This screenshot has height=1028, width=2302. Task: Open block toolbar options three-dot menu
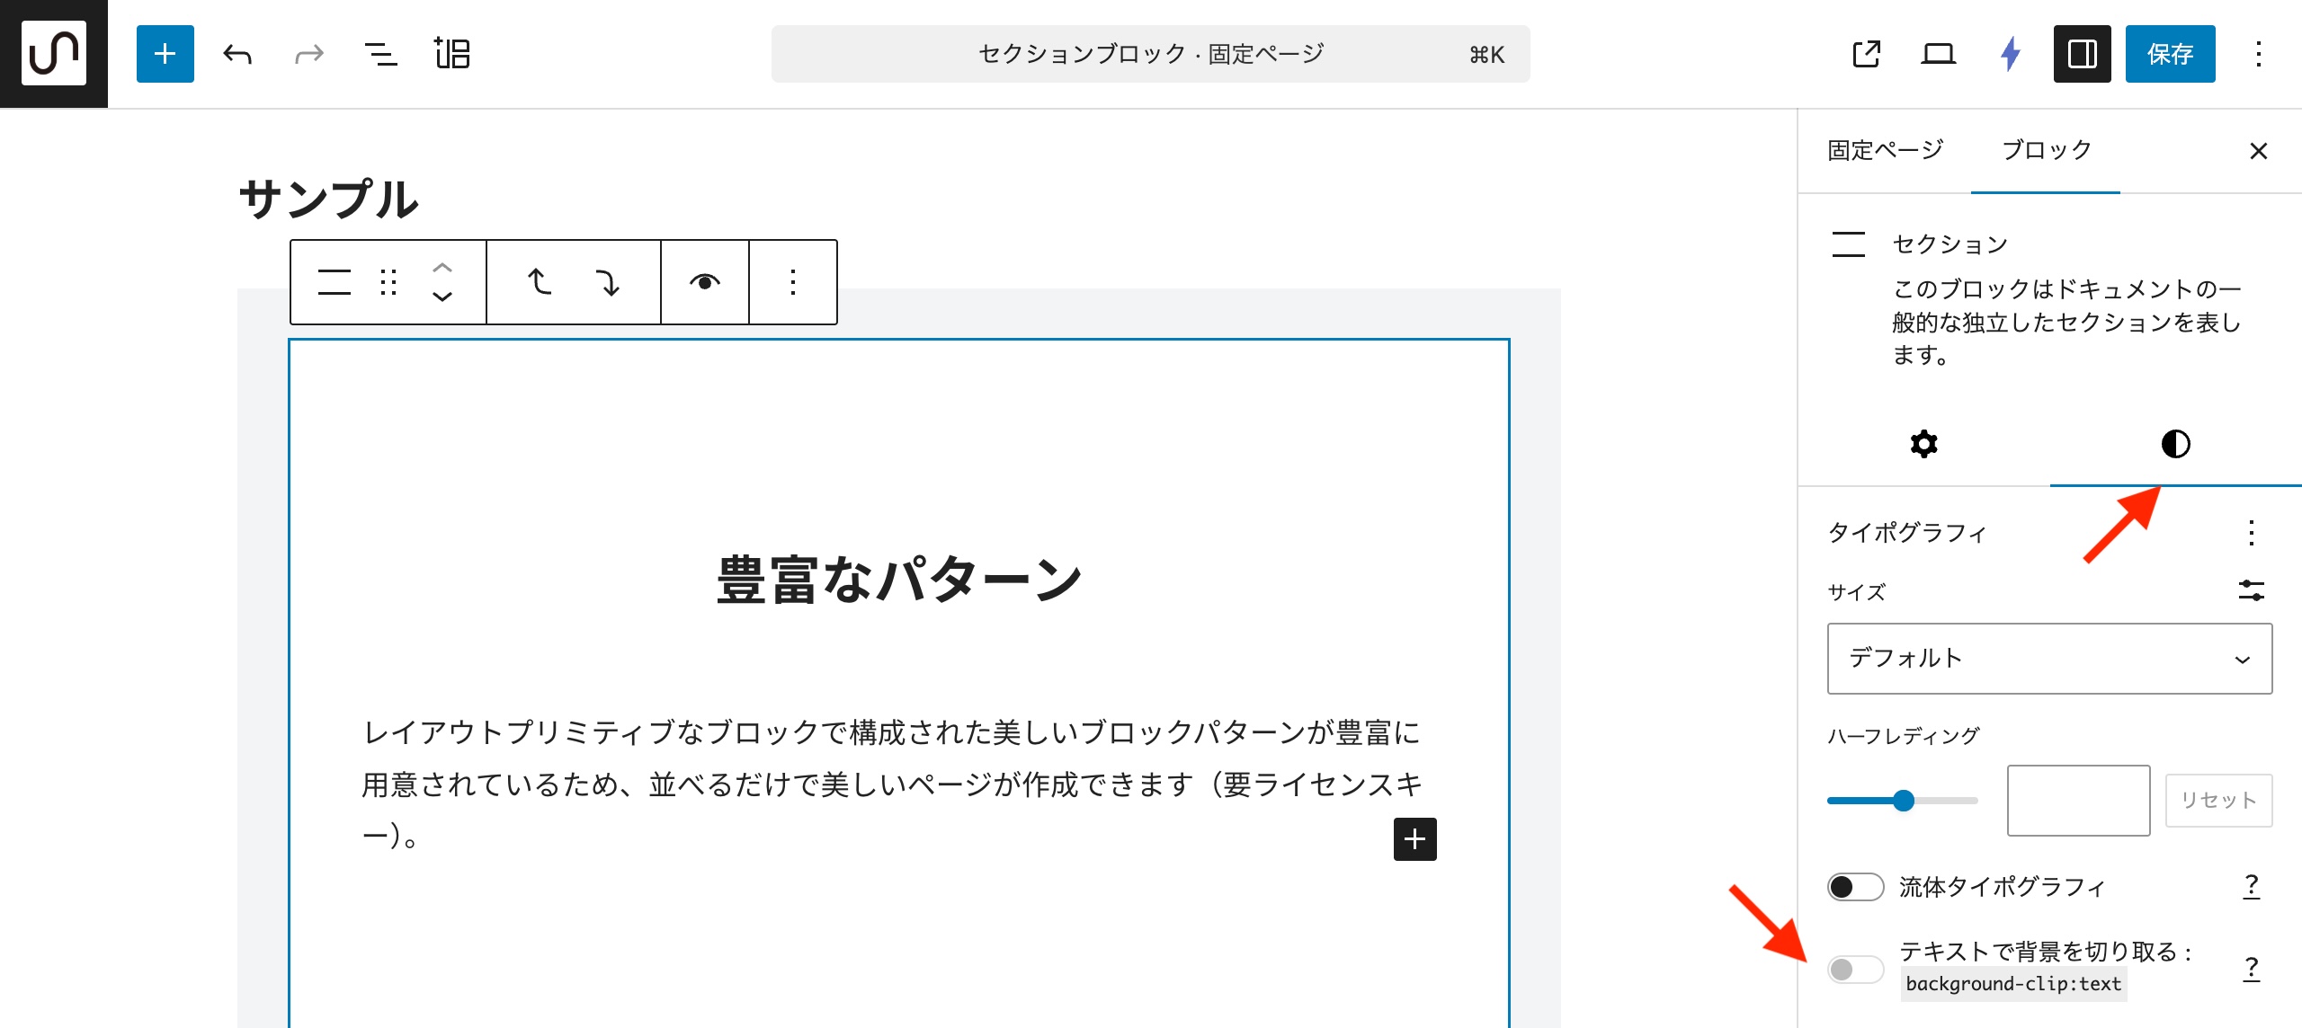792,282
